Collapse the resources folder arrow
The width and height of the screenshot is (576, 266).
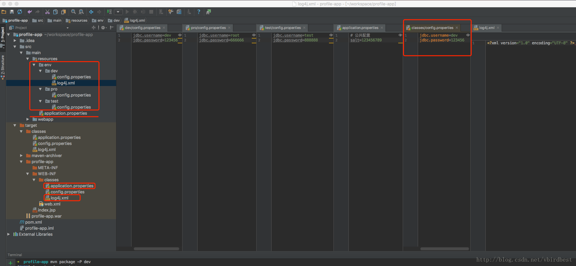point(27,59)
